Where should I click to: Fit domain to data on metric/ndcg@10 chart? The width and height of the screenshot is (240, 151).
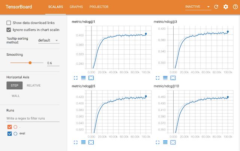[173, 142]
